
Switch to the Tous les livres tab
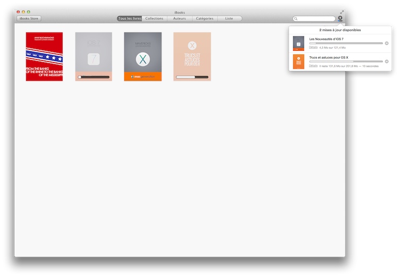[129, 18]
